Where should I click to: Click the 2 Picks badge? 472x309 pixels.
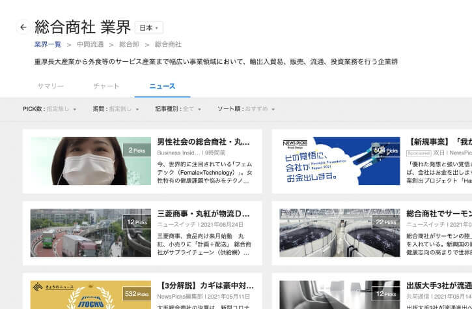pyautogui.click(x=137, y=150)
